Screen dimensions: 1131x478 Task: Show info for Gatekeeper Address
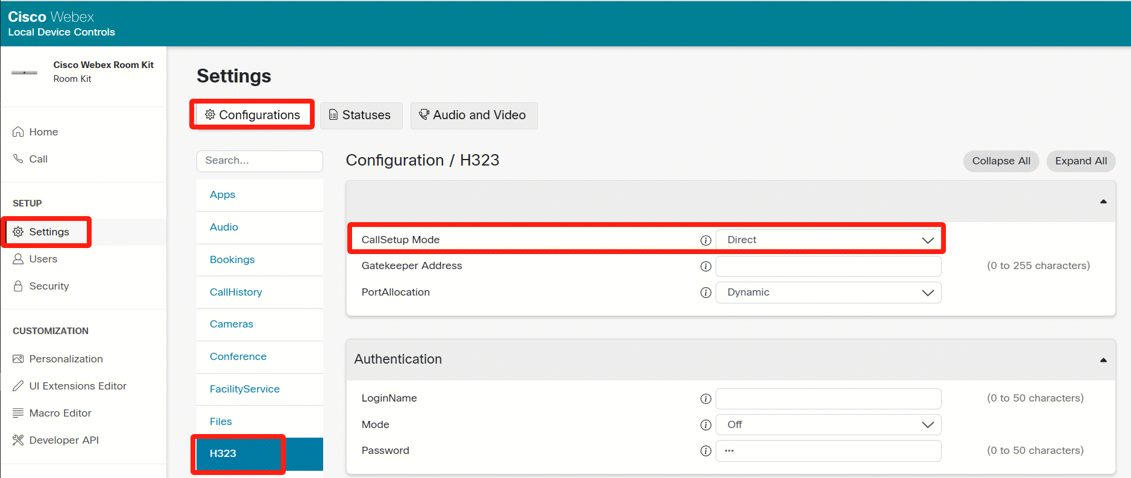706,266
